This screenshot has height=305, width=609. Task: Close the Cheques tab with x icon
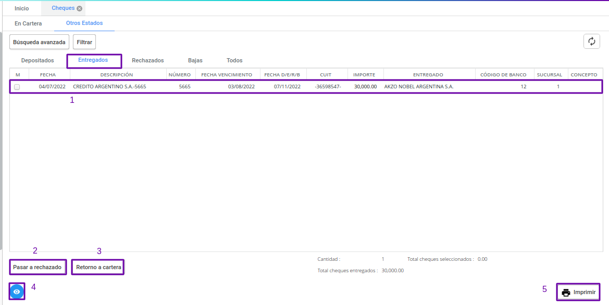point(79,8)
